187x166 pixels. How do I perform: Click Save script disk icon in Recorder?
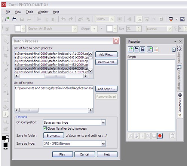[142, 49]
